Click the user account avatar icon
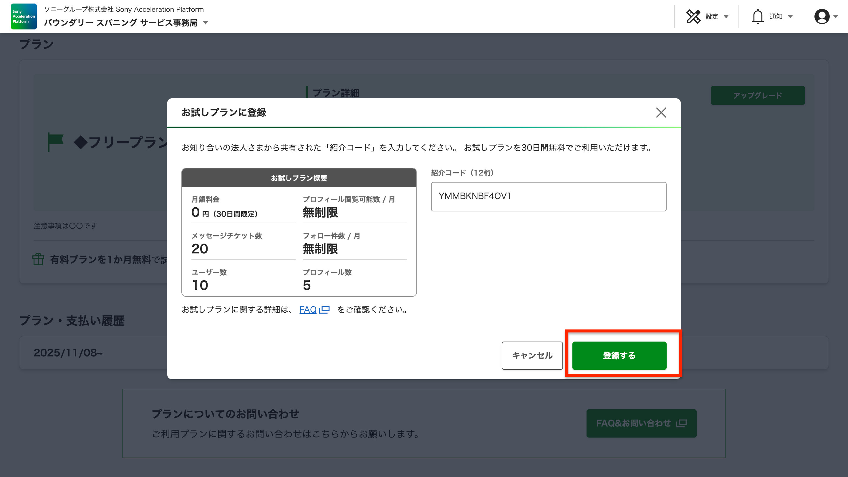The image size is (848, 477). (x=822, y=16)
